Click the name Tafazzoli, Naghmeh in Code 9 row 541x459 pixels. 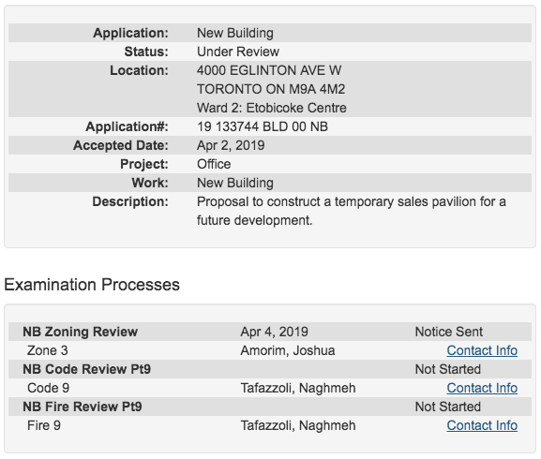click(x=298, y=388)
